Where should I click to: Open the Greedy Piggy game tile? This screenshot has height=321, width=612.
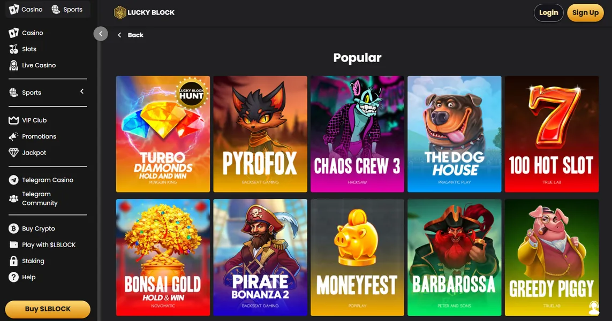click(551, 257)
